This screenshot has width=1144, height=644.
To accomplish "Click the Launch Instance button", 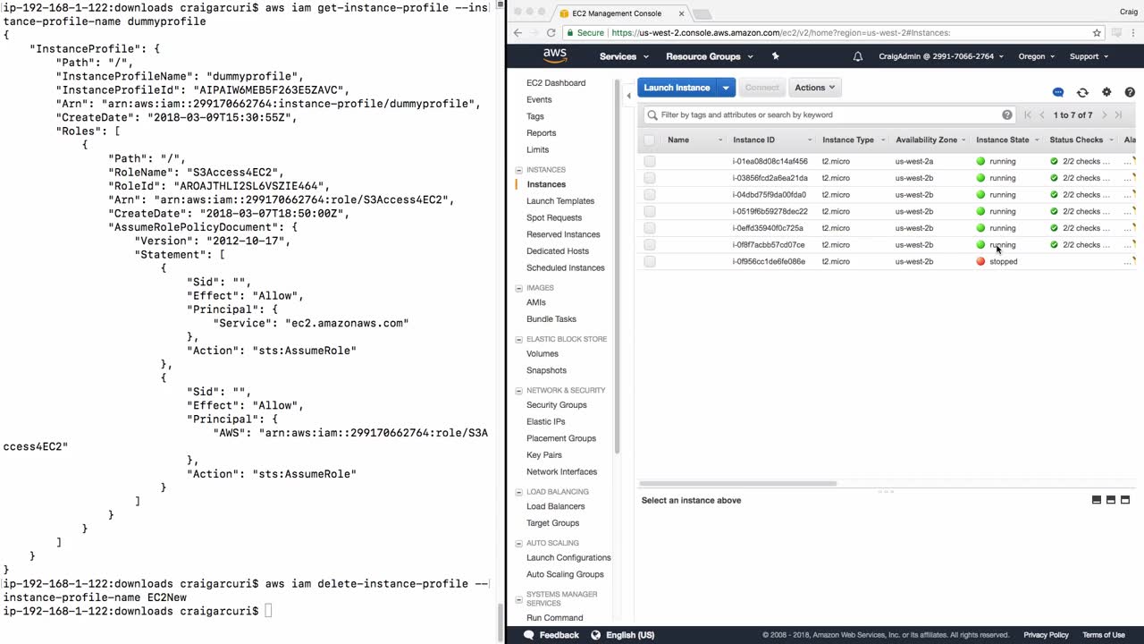I will (x=677, y=88).
